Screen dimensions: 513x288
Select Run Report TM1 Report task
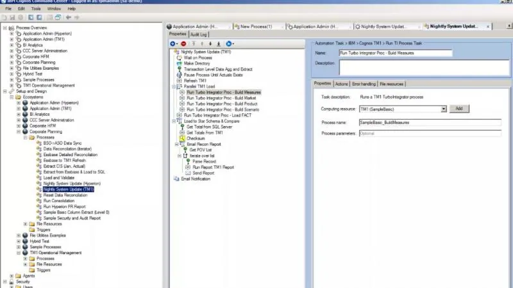213,167
